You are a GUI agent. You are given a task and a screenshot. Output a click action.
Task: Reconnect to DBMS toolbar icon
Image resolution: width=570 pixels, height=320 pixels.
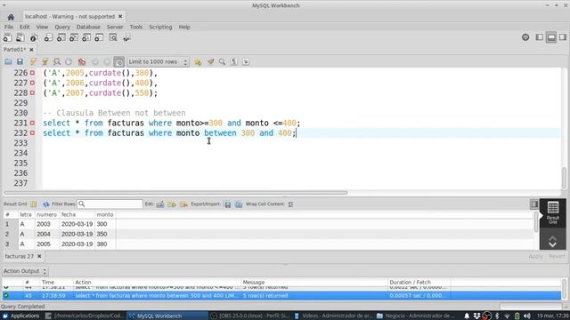[126, 37]
